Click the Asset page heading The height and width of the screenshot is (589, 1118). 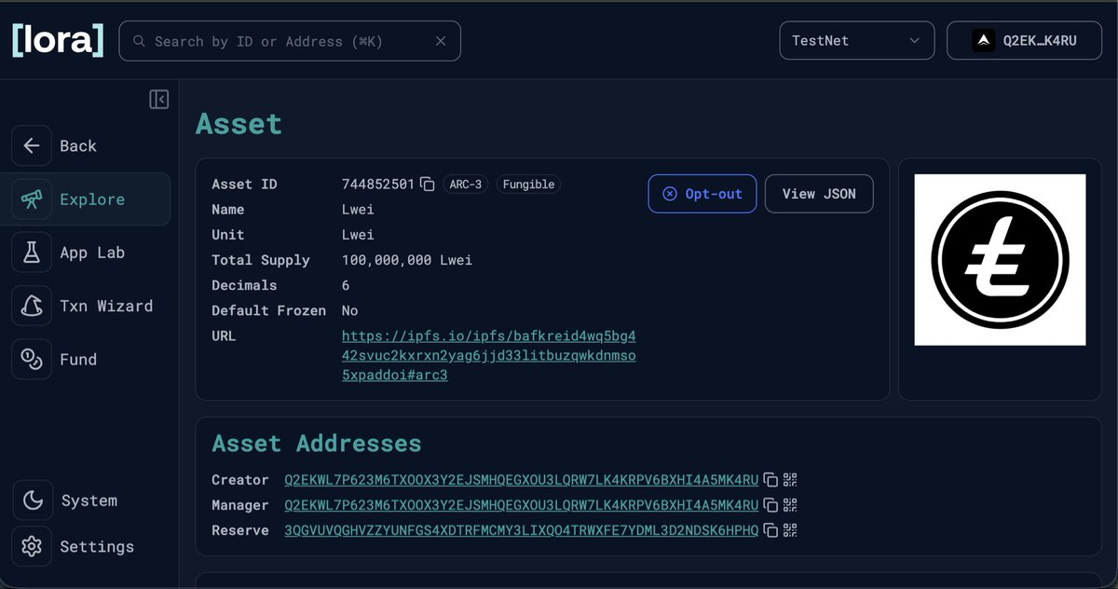pyautogui.click(x=239, y=124)
